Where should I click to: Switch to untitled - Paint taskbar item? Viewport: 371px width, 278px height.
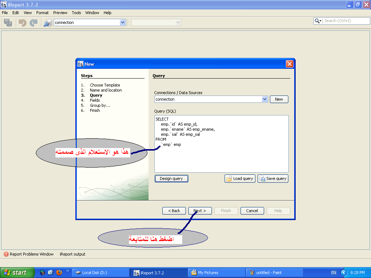tap(275, 273)
